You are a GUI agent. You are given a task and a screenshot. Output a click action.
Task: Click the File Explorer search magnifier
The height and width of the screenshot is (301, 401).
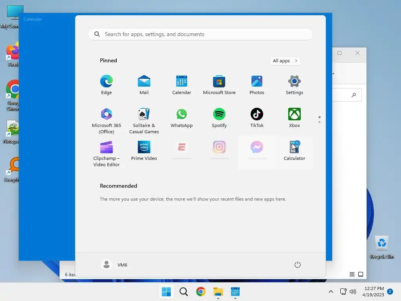click(354, 95)
